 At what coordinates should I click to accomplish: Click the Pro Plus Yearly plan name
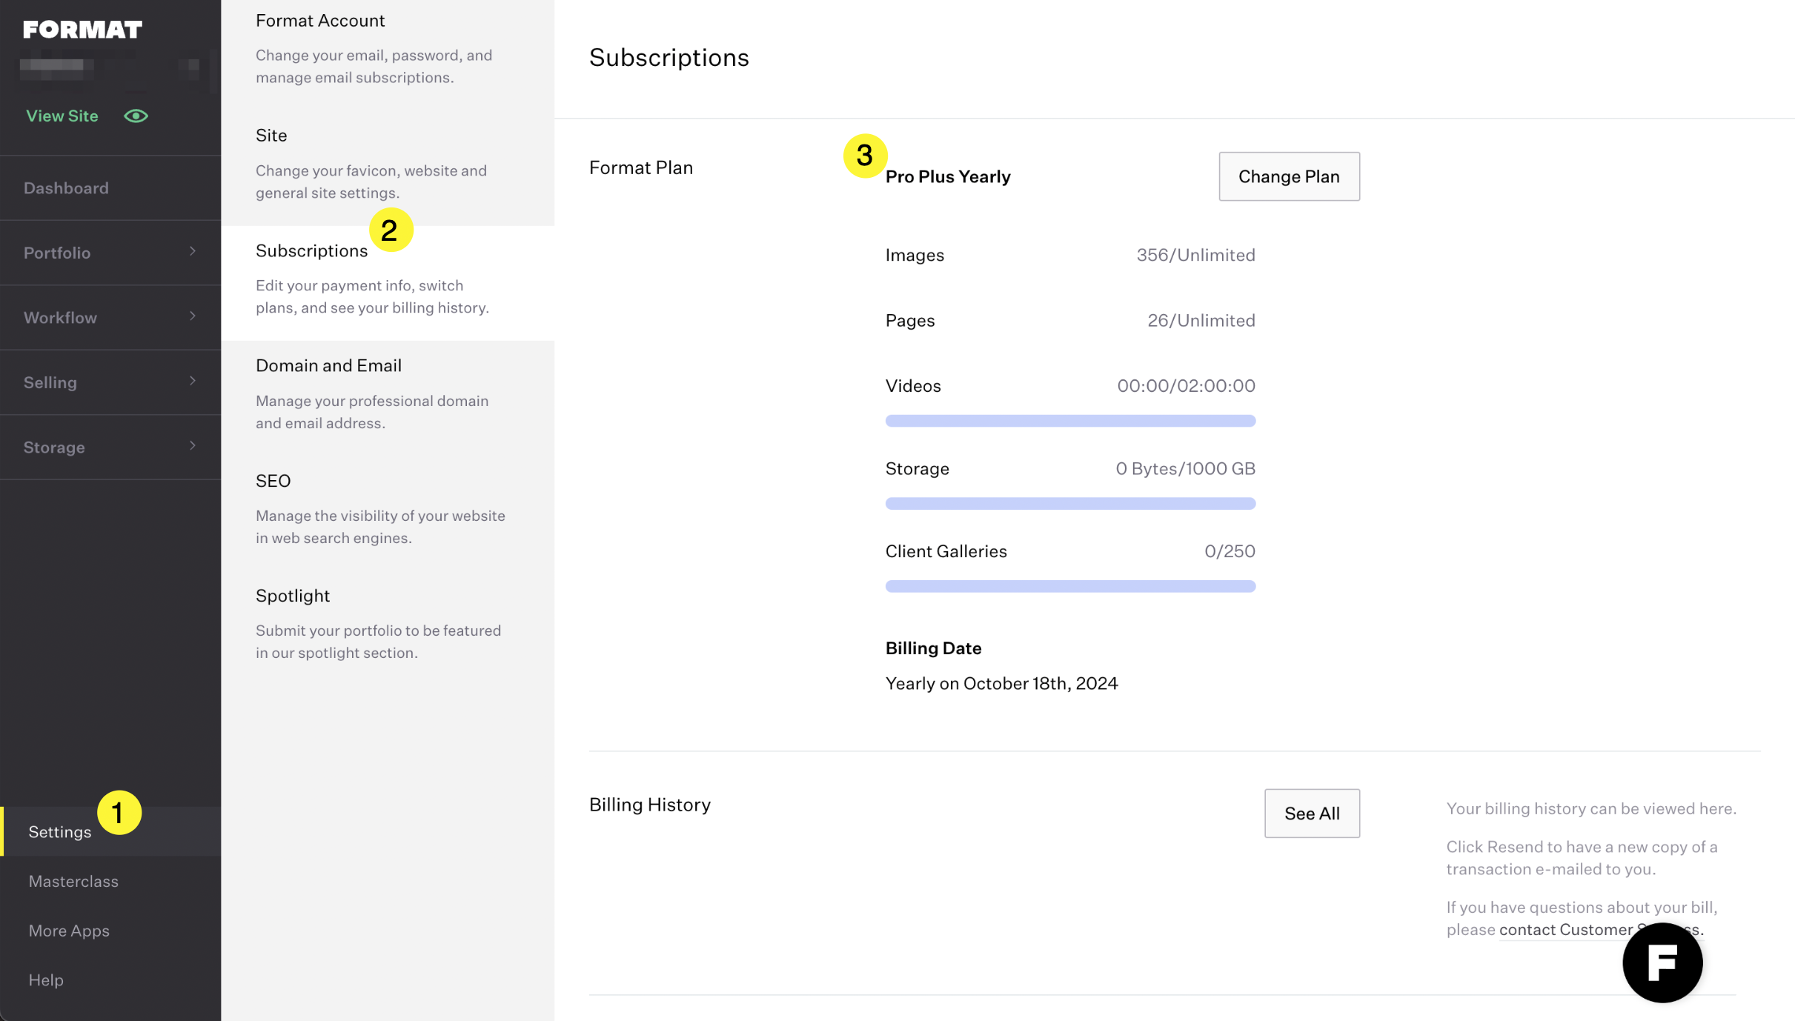[948, 177]
